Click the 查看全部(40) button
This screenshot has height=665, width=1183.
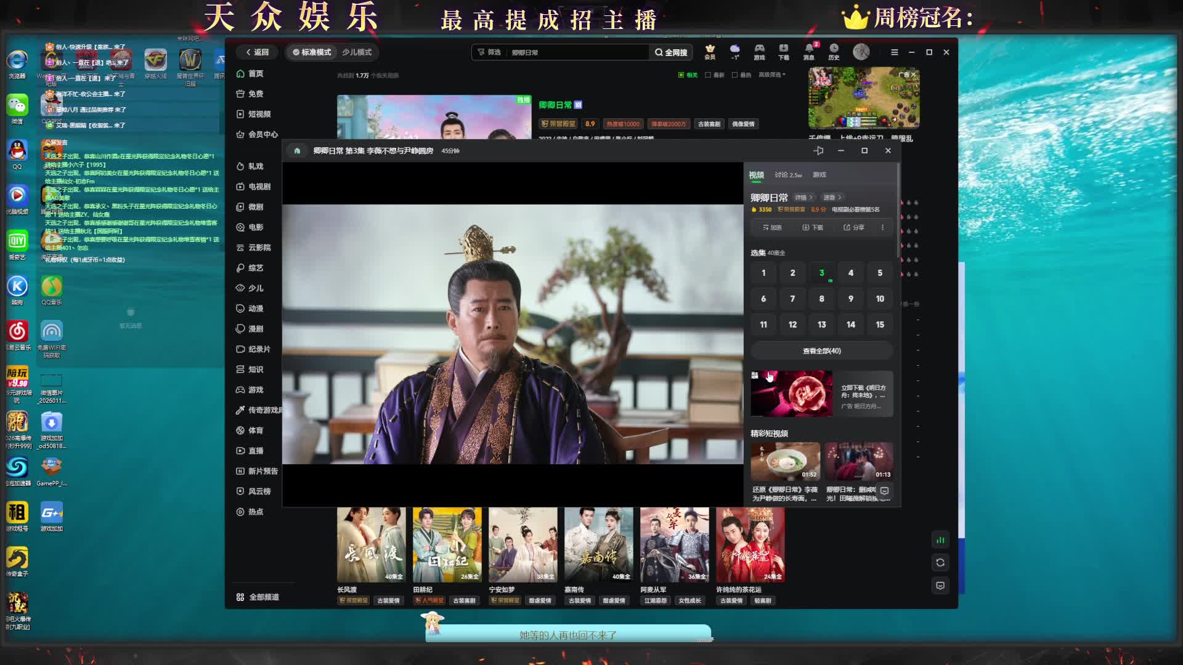(821, 351)
